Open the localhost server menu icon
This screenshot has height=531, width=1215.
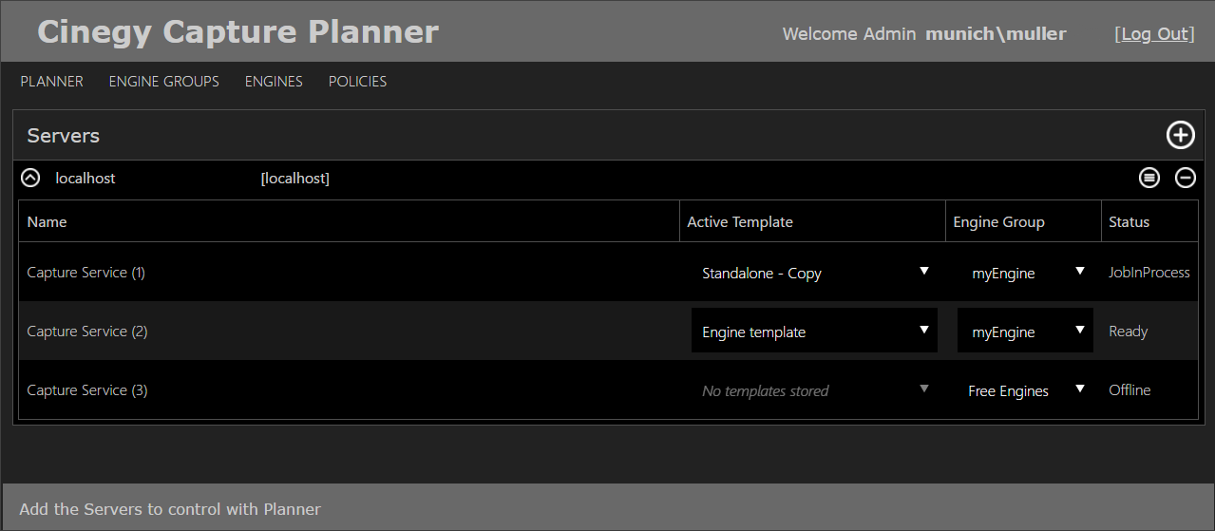[x=1149, y=178]
